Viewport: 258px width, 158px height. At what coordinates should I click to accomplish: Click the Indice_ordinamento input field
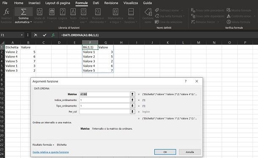(104, 100)
